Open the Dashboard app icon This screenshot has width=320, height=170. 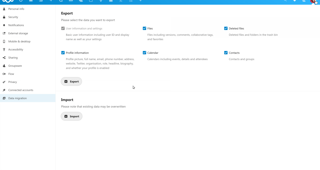tap(21, 1)
